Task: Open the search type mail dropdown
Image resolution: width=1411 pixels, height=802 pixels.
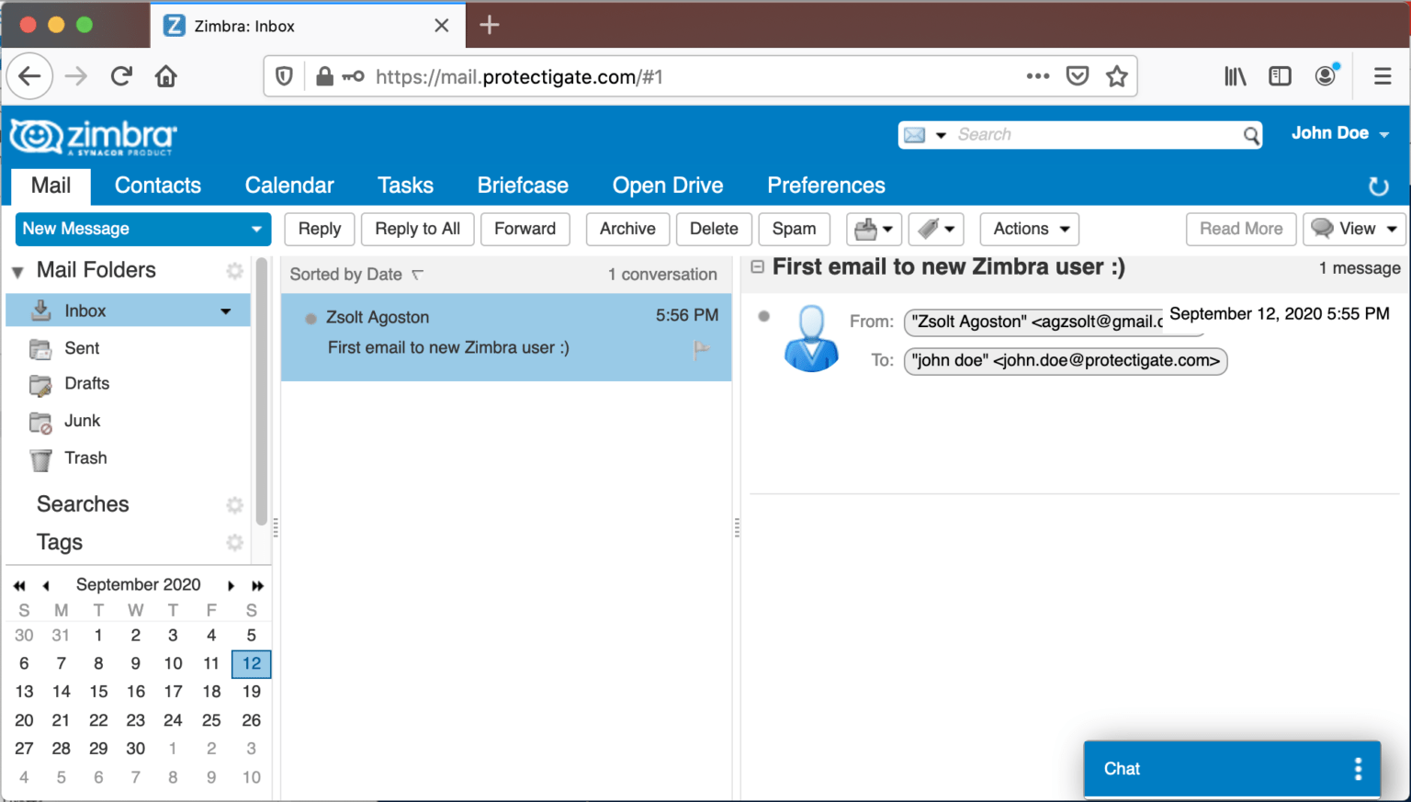Action: click(925, 135)
